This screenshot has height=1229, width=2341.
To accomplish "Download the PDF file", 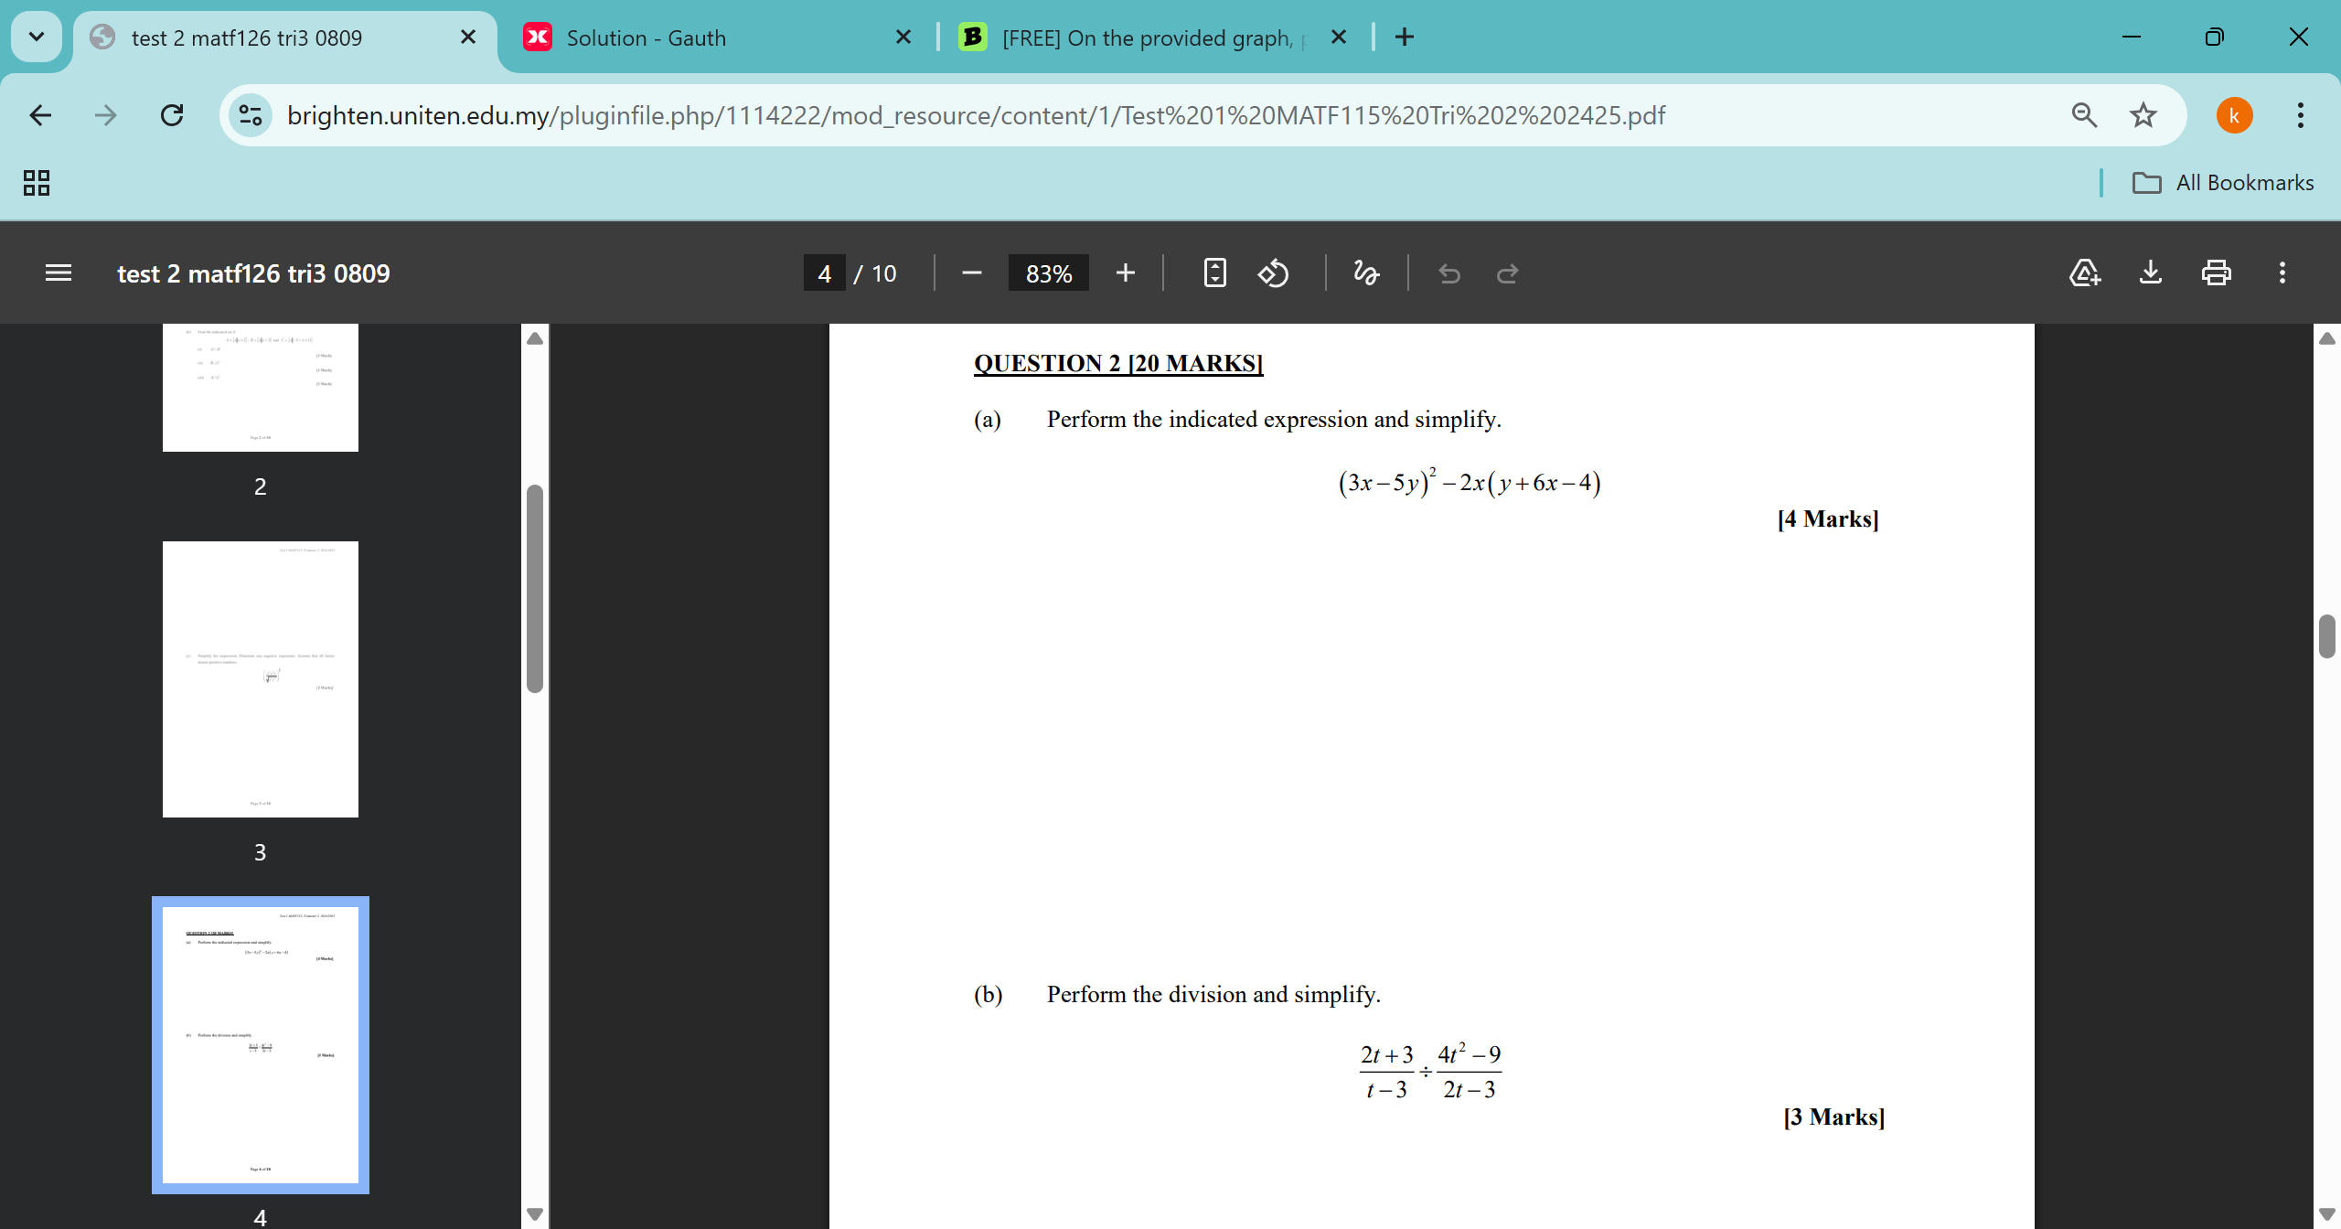I will click(x=2151, y=273).
